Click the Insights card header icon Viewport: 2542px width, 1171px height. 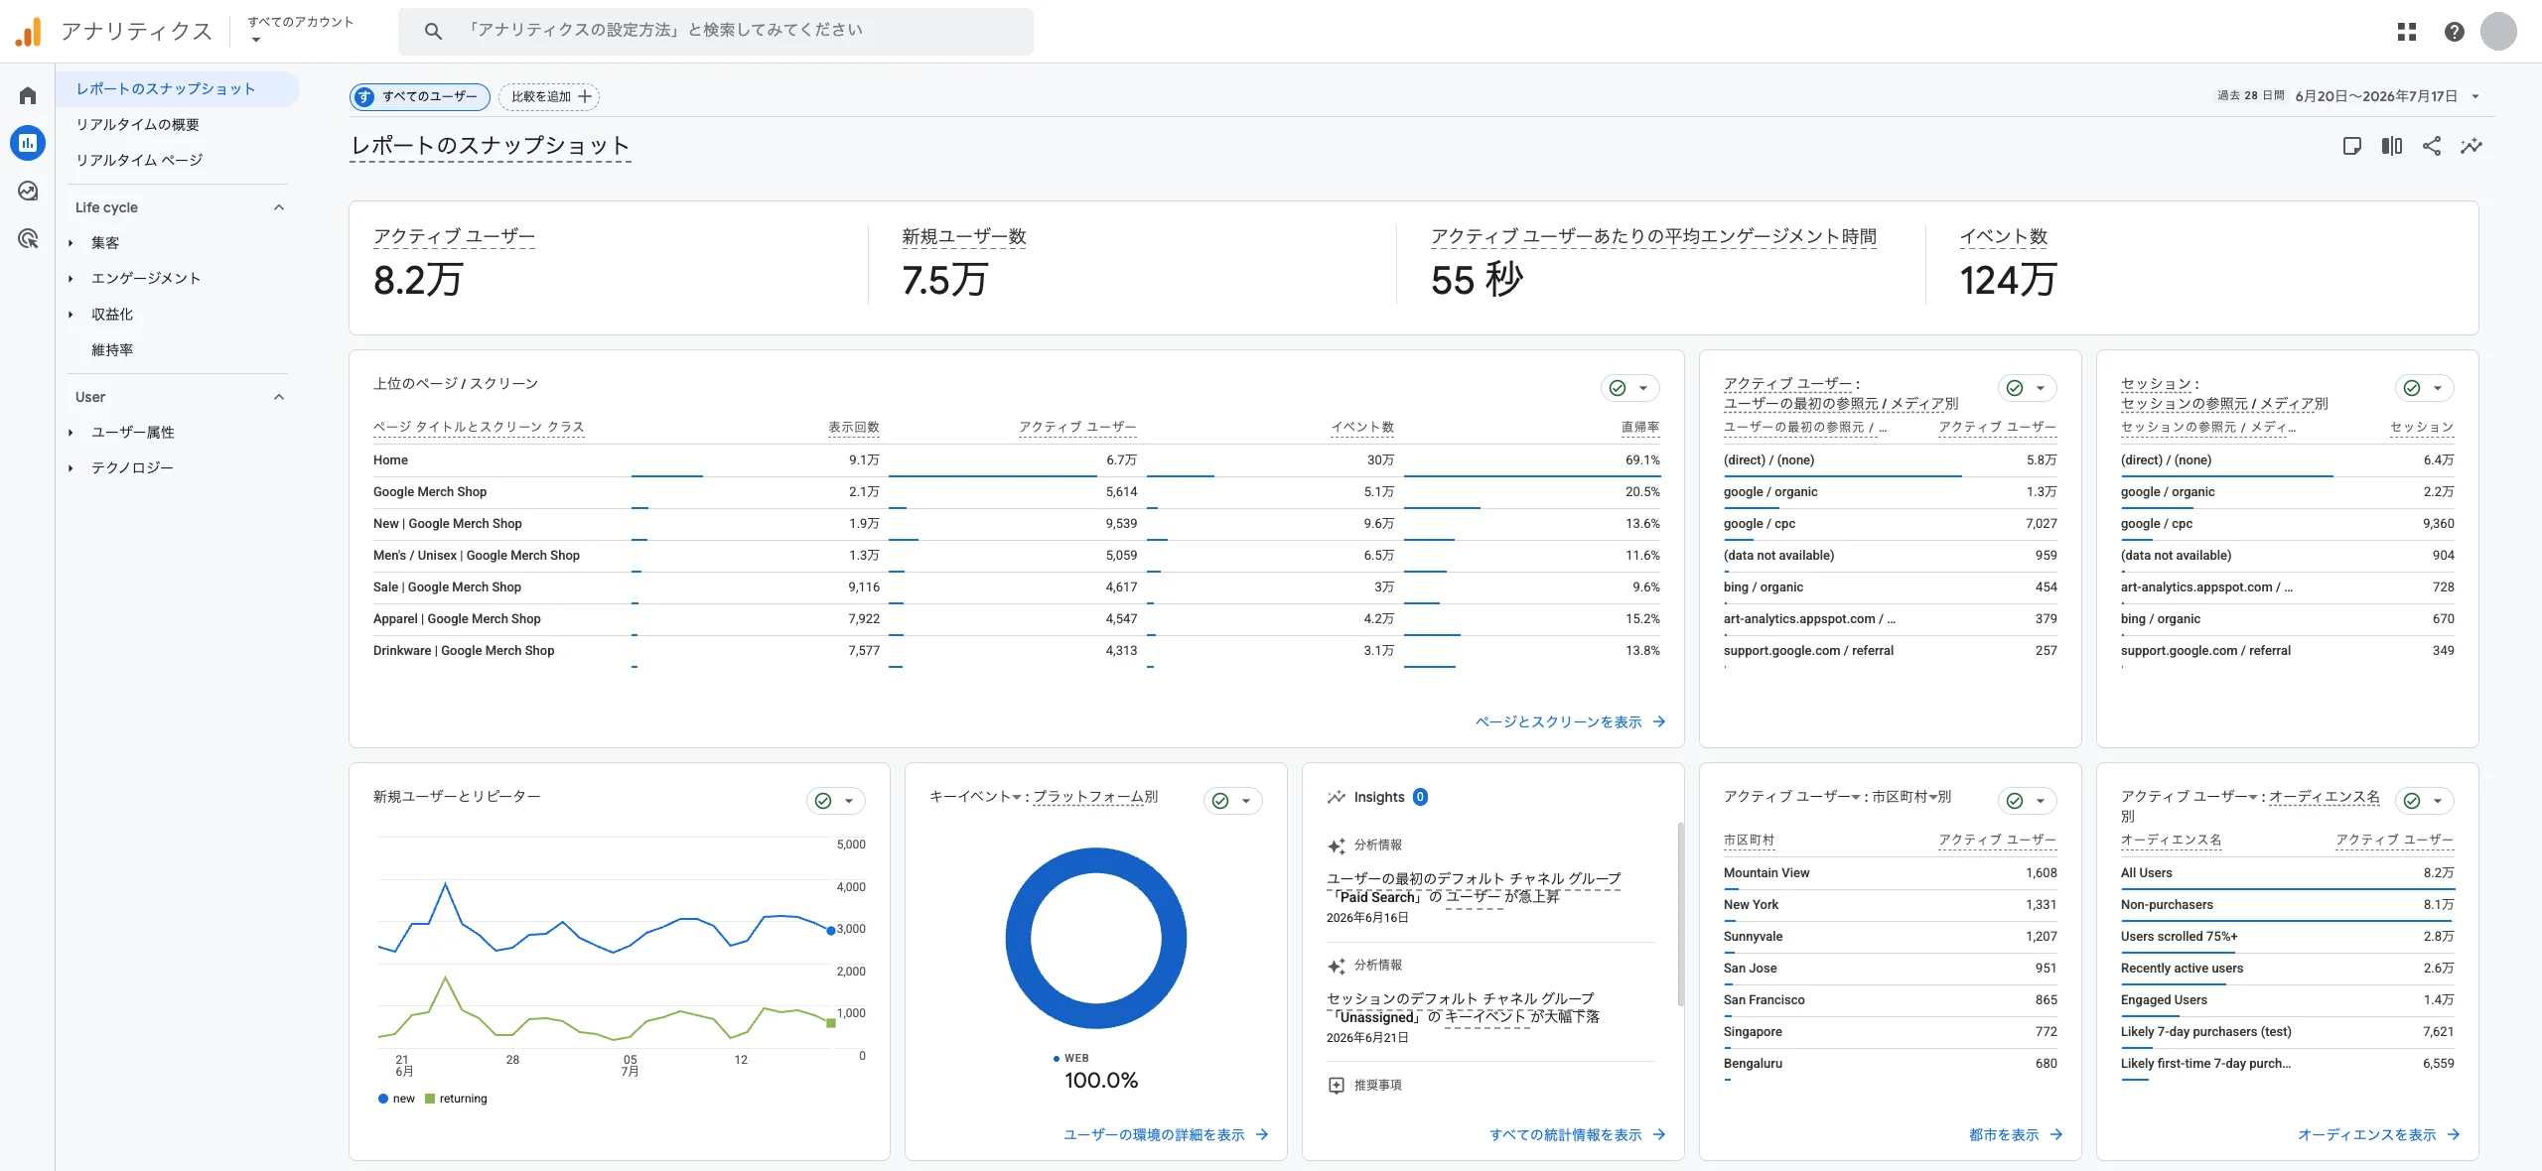[1337, 797]
